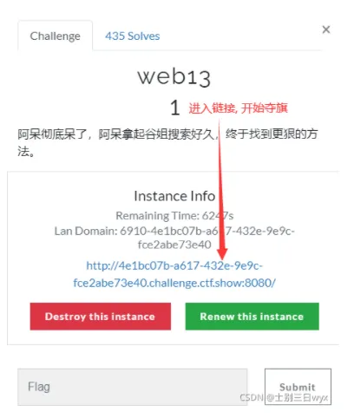
Task: Click the large step number 1
Action: (174, 108)
